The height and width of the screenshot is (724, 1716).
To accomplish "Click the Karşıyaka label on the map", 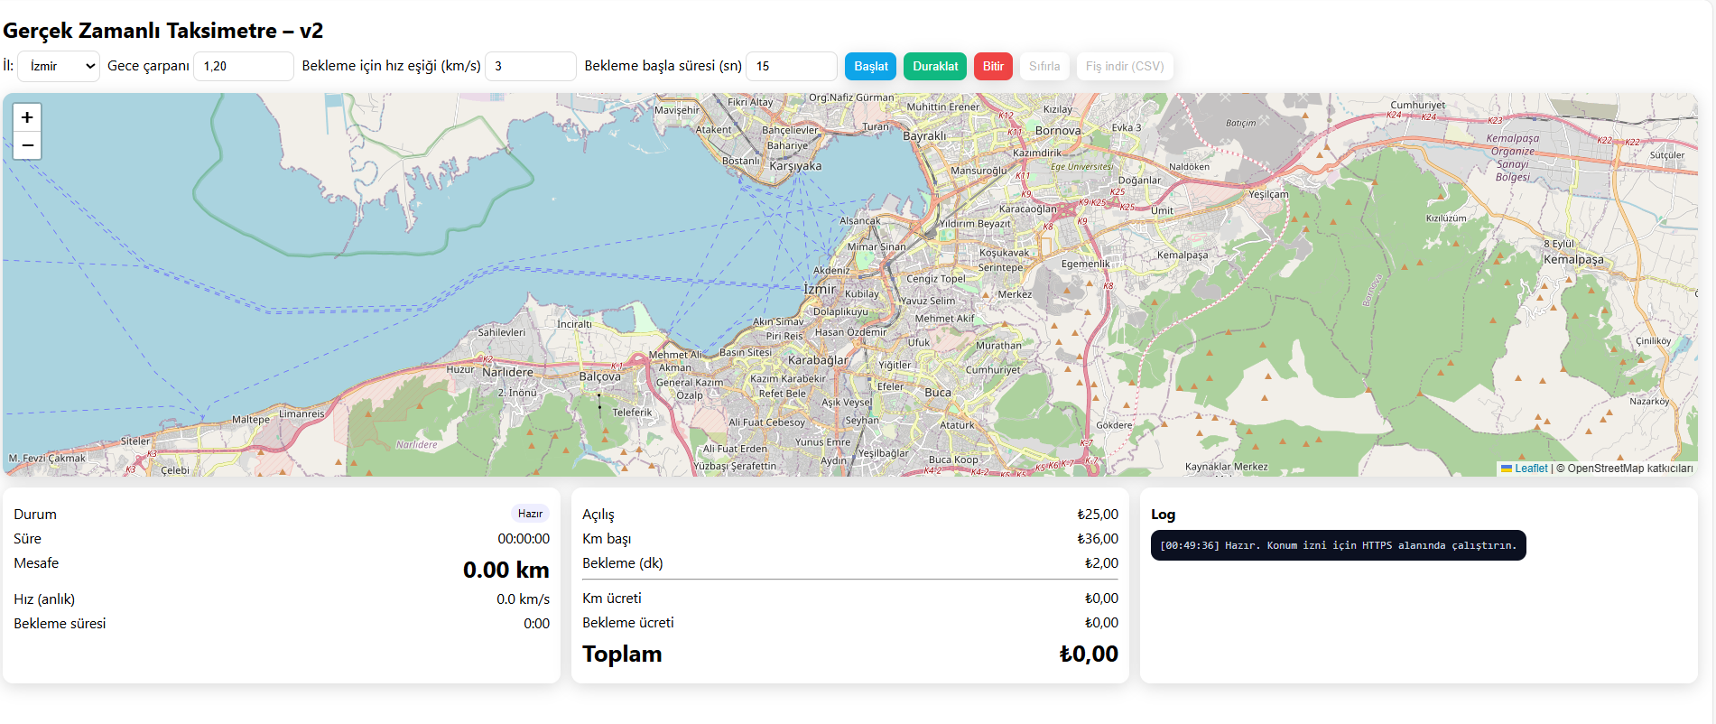I will (x=795, y=166).
